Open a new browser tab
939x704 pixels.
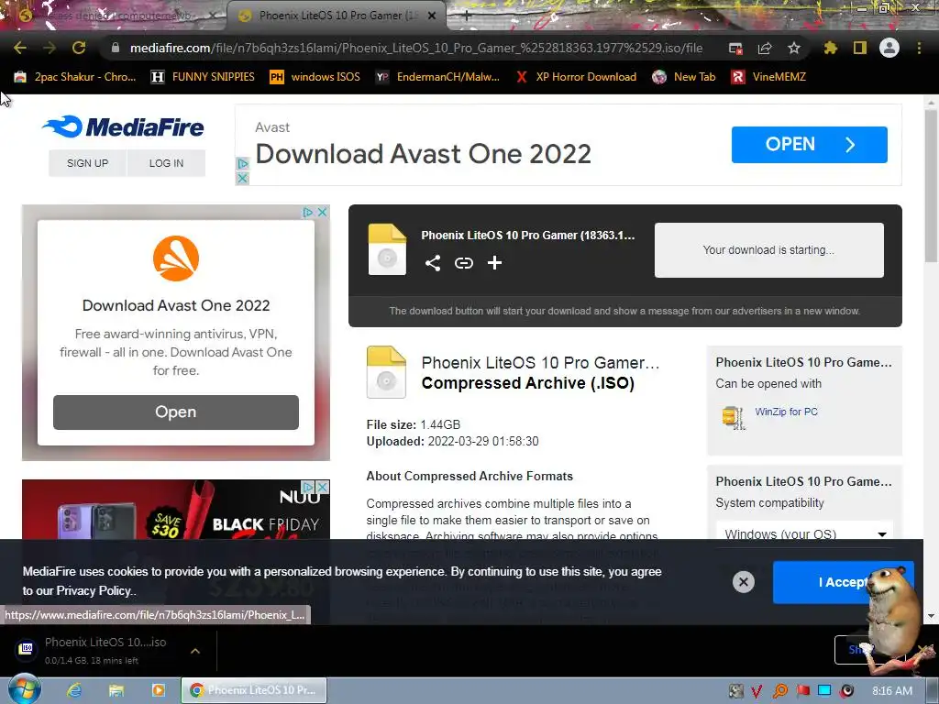[x=467, y=16]
